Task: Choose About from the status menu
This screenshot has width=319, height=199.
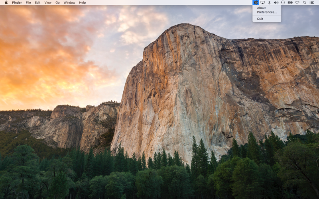Action: (x=261, y=8)
